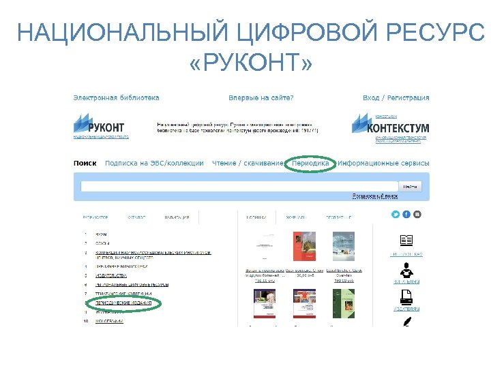Open the Расширенный поиск link
491x368 pixels.
coord(375,196)
